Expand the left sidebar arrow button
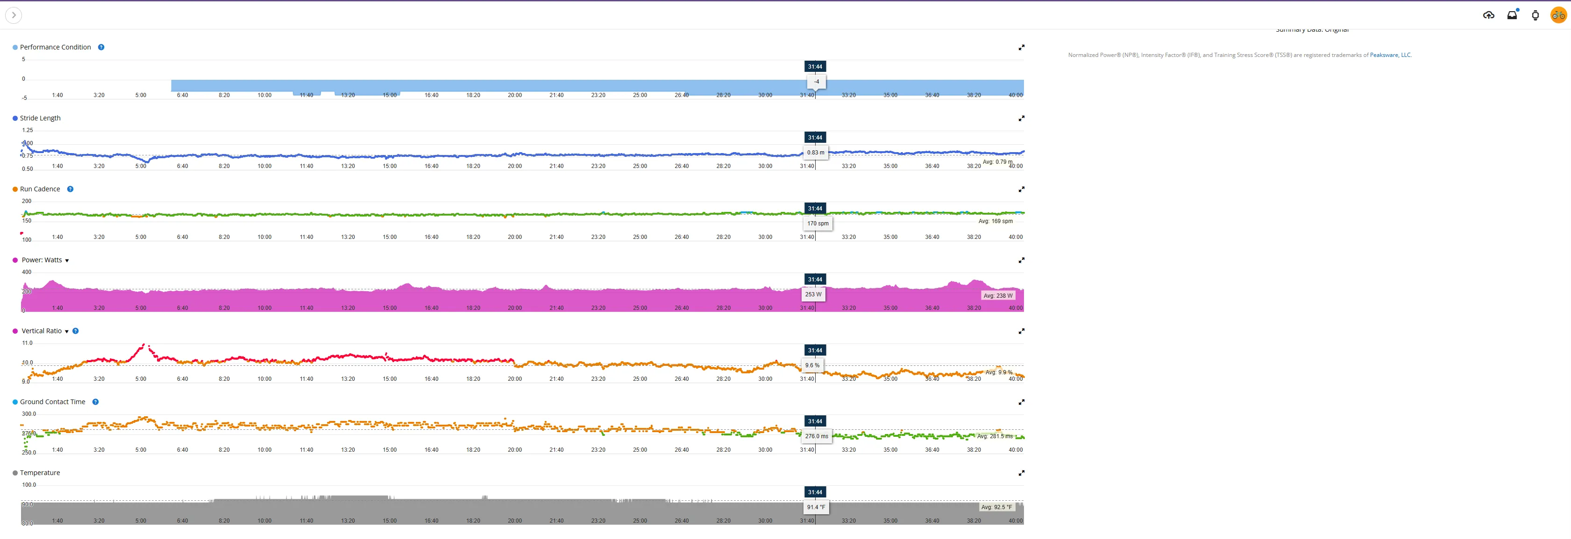 click(14, 15)
